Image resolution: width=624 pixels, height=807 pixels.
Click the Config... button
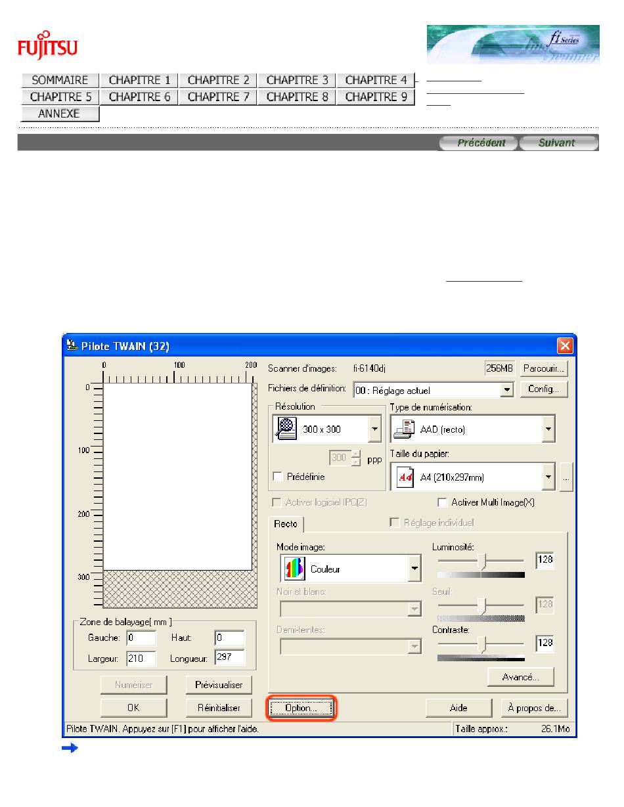[544, 389]
